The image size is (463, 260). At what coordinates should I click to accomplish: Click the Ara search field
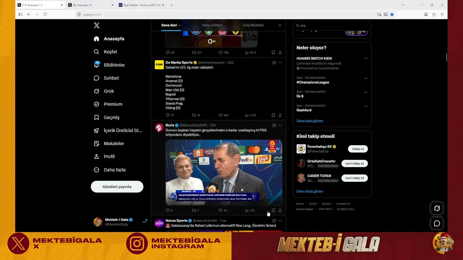click(332, 26)
